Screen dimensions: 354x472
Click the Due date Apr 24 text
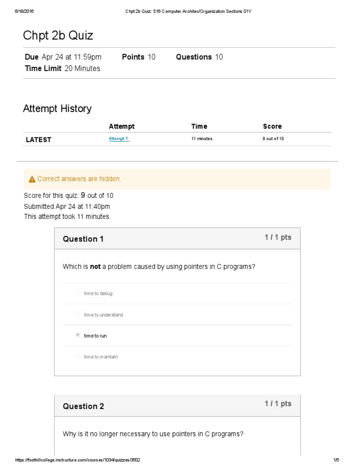point(63,57)
